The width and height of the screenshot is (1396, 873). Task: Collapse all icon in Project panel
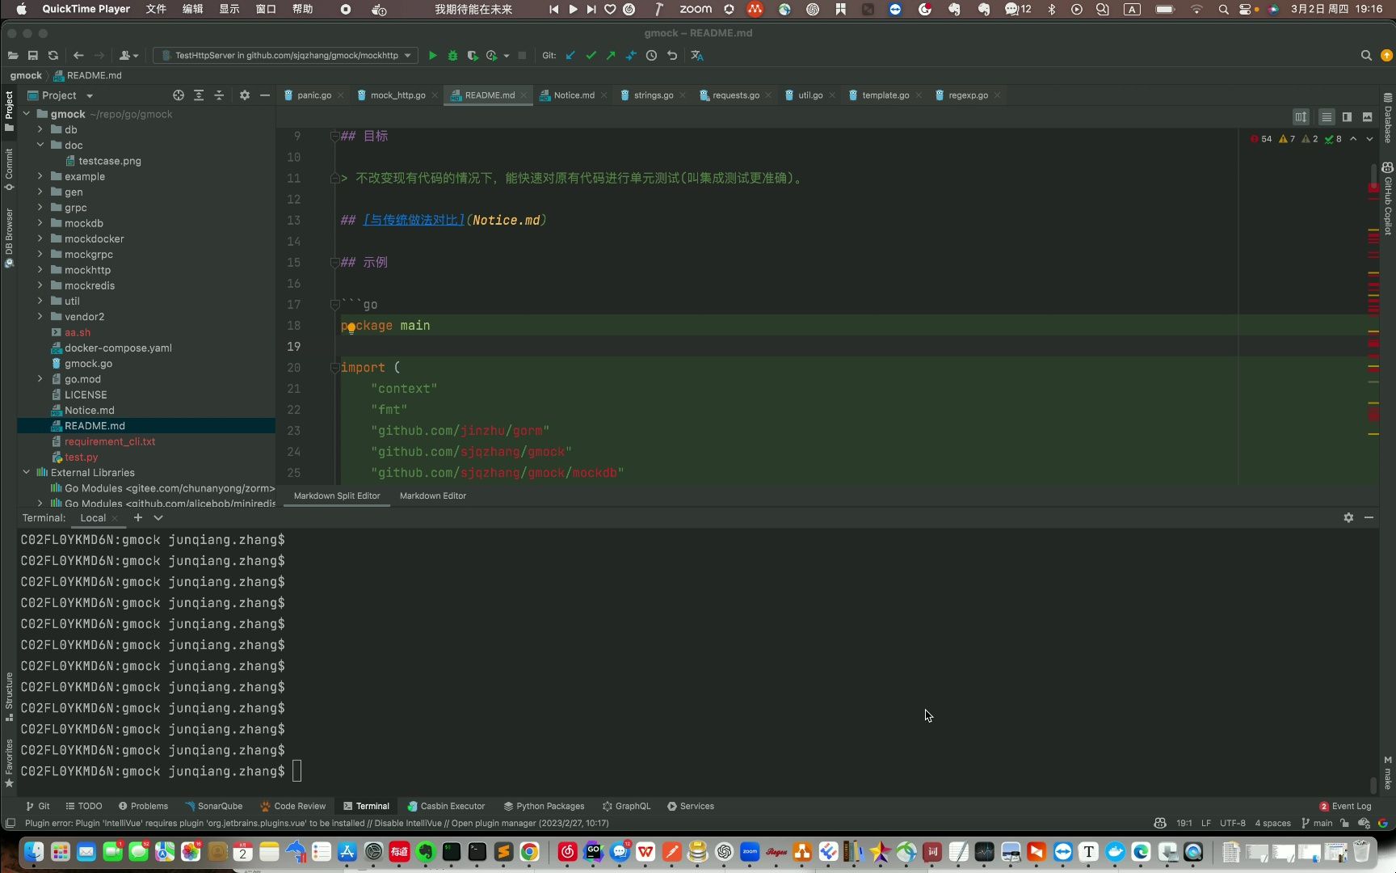tap(219, 95)
